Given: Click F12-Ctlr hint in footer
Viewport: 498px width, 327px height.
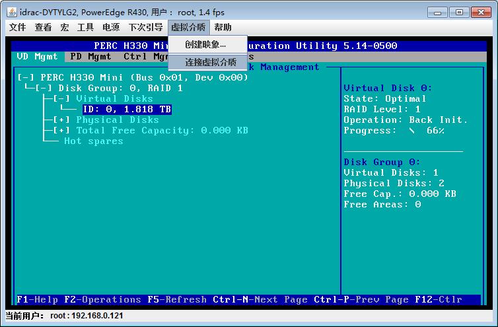Looking at the screenshot, I should pos(439,300).
